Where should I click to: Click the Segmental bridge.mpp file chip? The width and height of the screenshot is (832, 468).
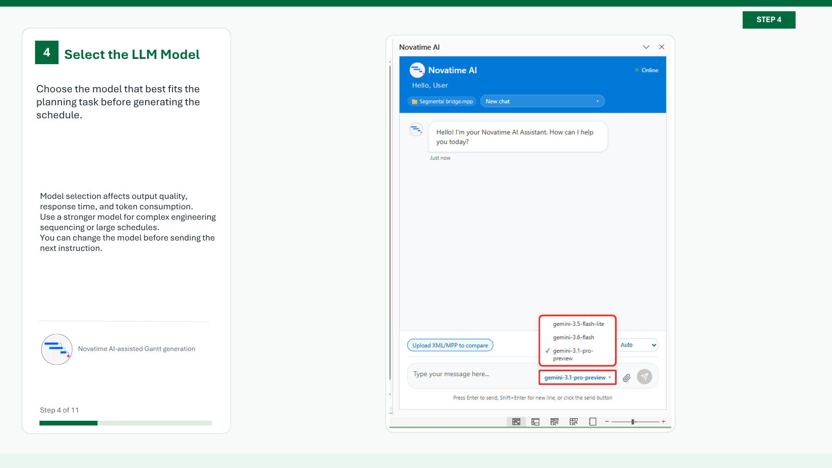click(x=442, y=101)
